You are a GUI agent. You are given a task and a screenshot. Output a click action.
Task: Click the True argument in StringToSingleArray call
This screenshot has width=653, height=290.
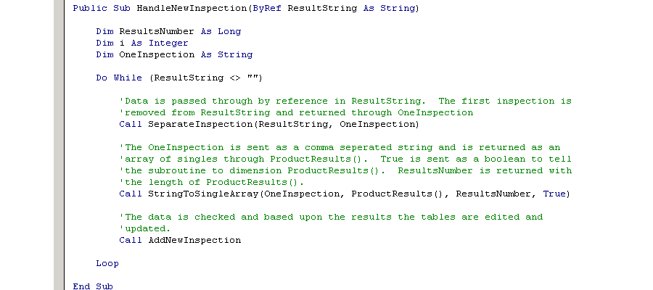(554, 194)
